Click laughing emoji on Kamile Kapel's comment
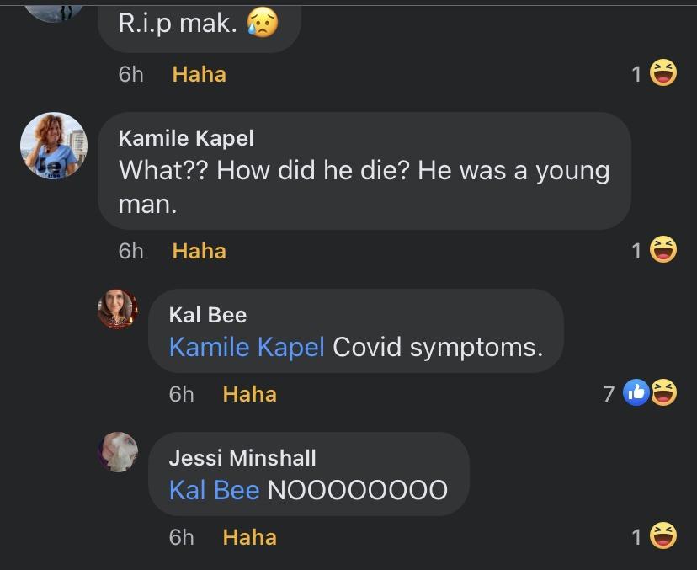697x570 pixels. coord(664,250)
